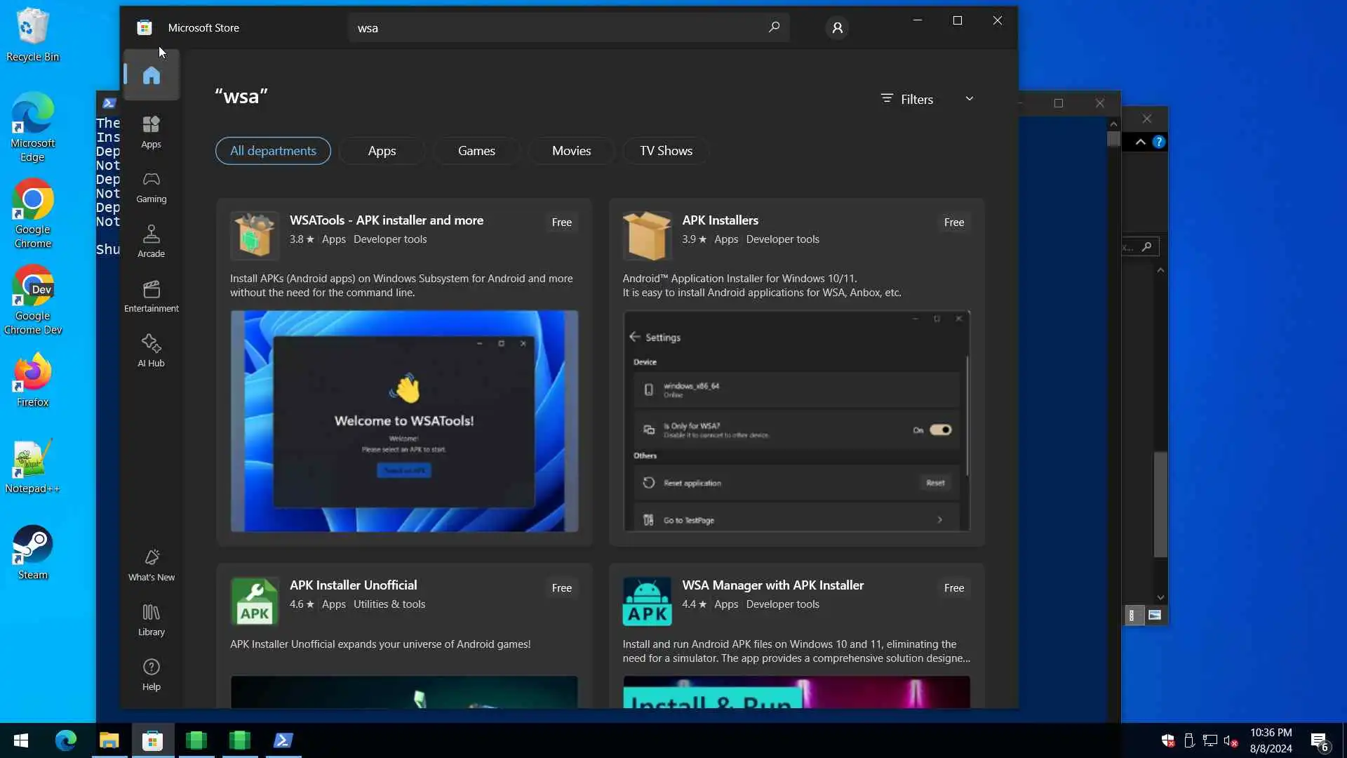Open the What's New sidebar icon

[152, 564]
